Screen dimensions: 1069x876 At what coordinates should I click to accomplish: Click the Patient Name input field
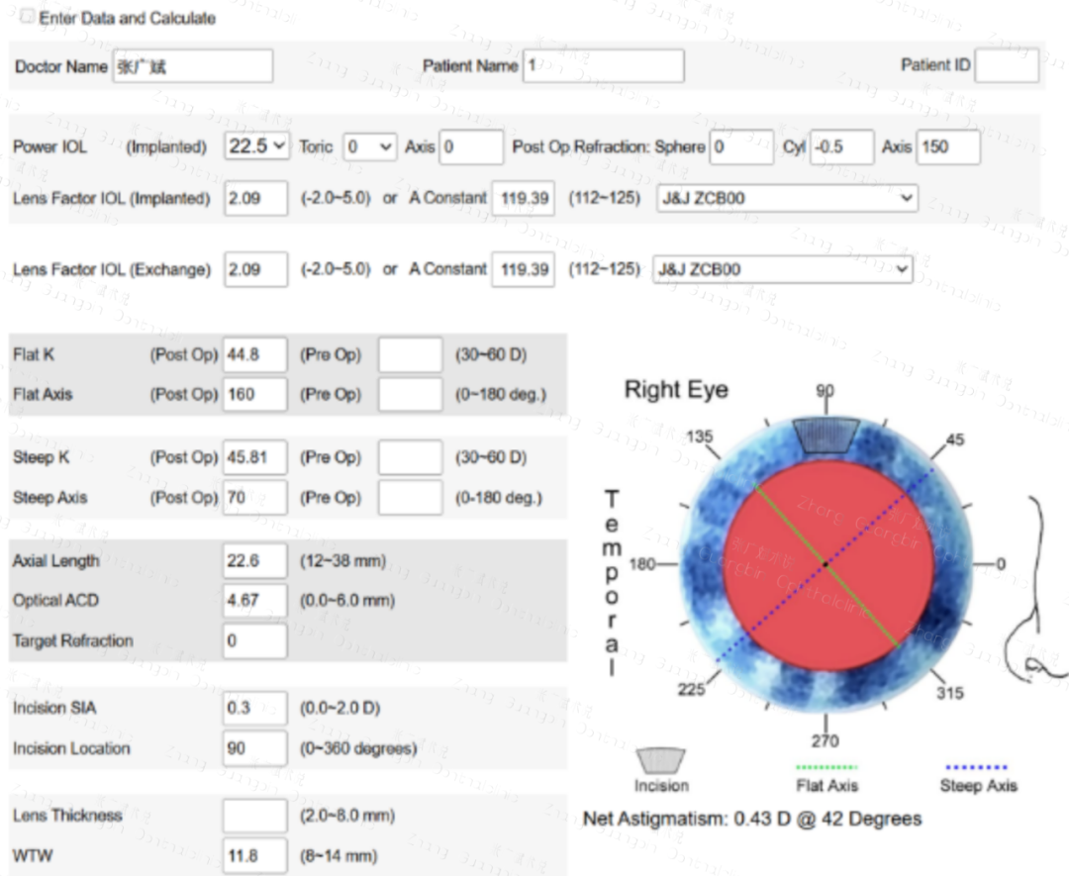tap(604, 66)
